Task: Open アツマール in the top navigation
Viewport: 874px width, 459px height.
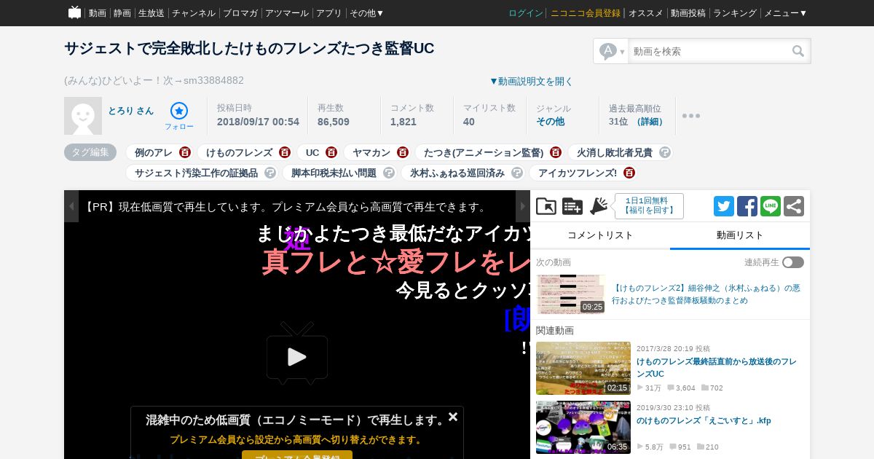Action: 287,13
